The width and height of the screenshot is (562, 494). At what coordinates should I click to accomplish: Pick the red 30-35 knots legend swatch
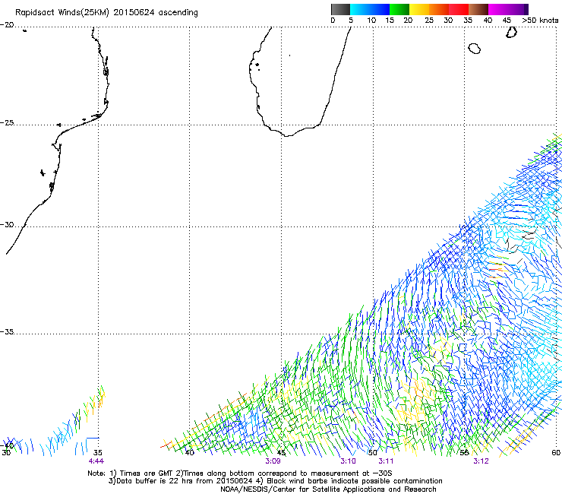coord(459,9)
